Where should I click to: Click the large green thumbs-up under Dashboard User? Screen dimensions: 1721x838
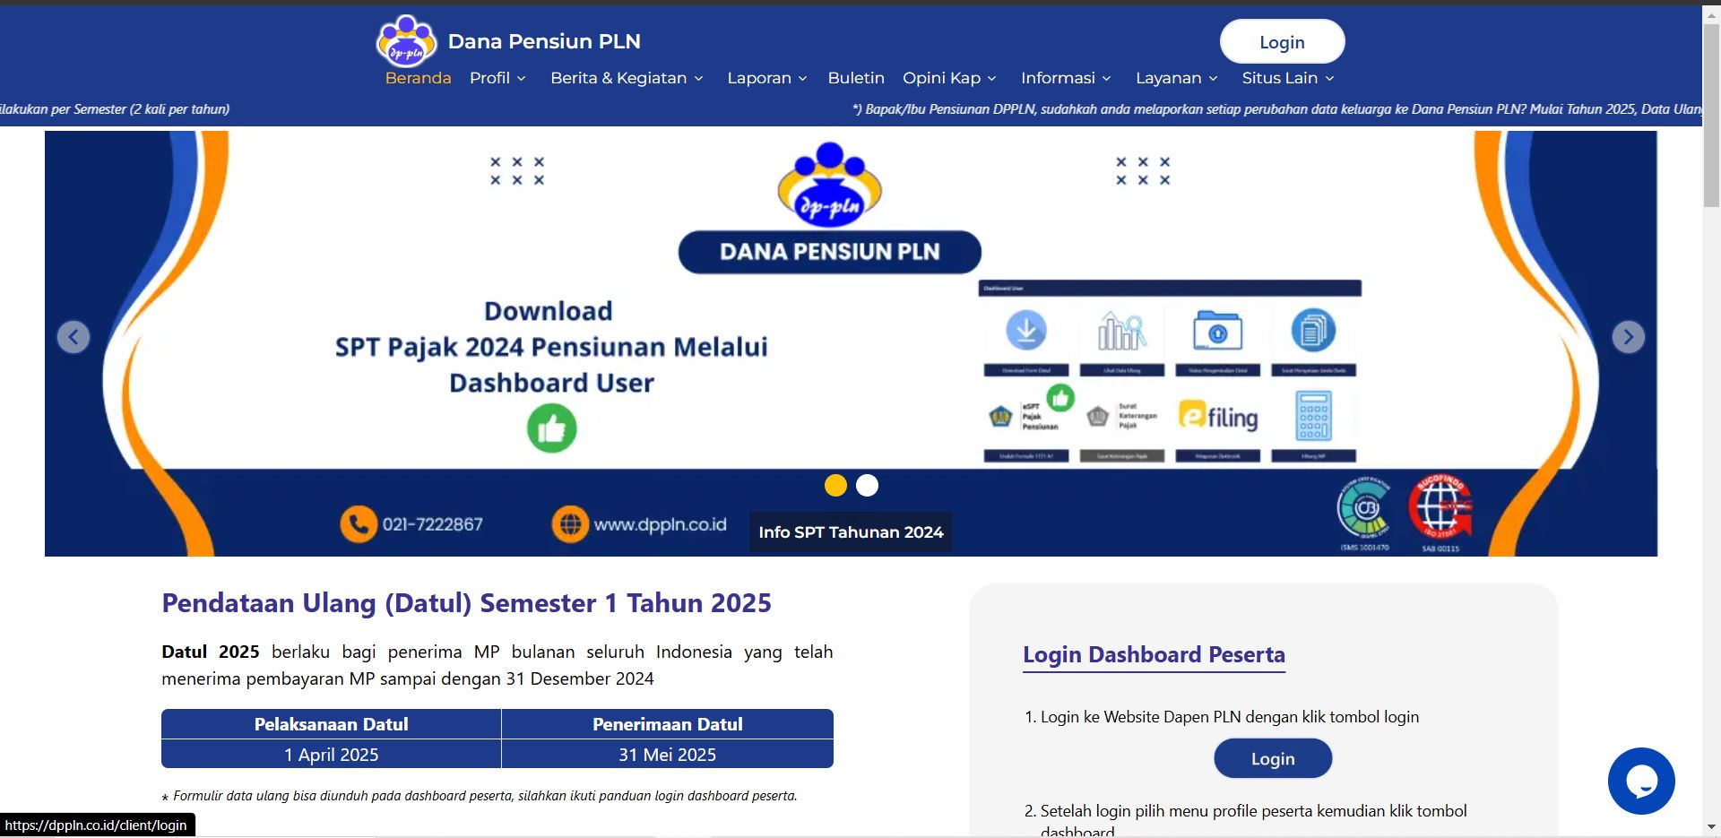coord(551,428)
